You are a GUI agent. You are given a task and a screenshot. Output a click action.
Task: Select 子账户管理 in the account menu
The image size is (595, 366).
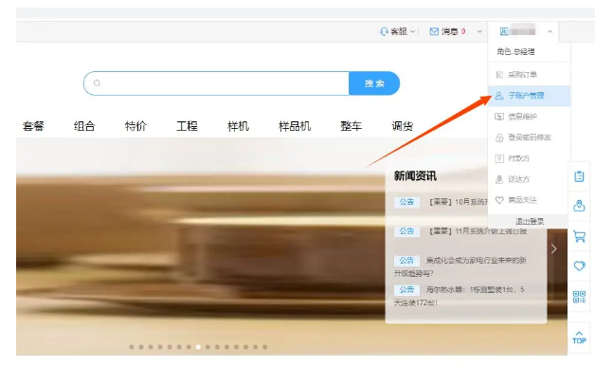click(529, 96)
